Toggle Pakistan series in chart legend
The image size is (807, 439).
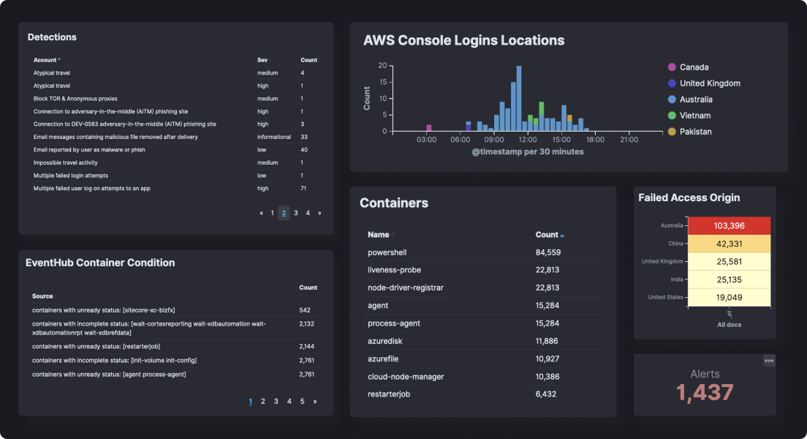(x=694, y=132)
